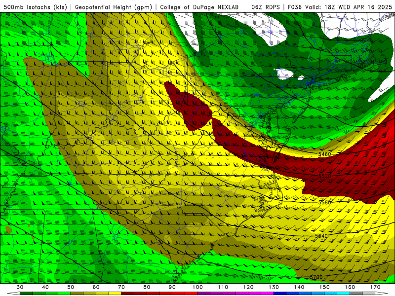Select the 120 value on the wind scale
This screenshot has height=296, width=395.
click(x=248, y=287)
